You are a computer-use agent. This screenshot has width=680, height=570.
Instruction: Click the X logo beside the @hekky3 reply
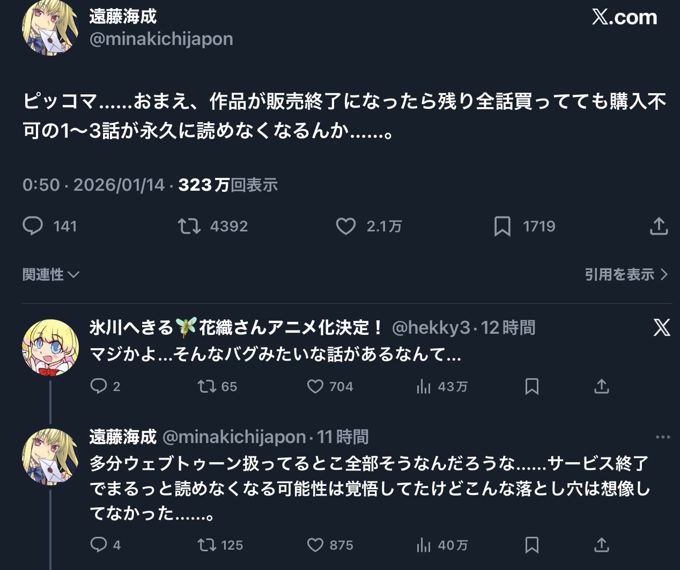pyautogui.click(x=662, y=327)
